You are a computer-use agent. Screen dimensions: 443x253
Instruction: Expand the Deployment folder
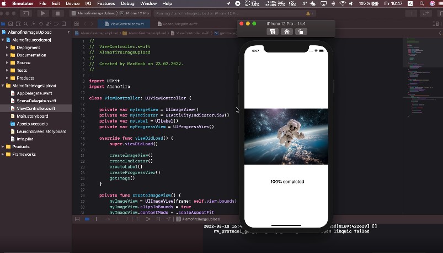(x=7, y=48)
